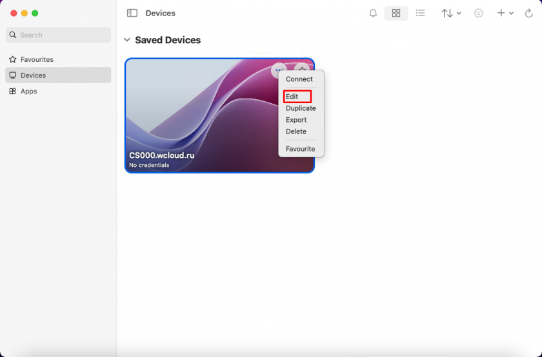Select Duplicate in the context menu

301,108
